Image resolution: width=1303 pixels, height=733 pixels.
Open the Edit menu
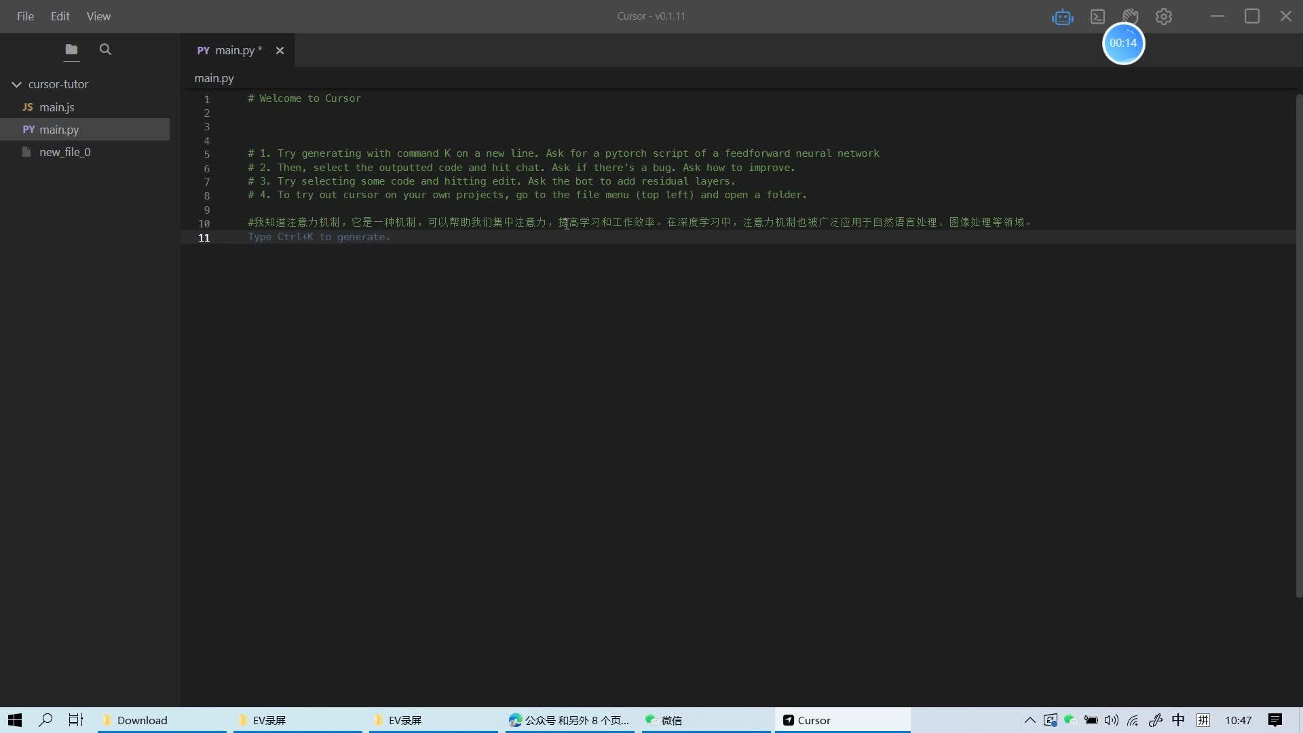click(60, 16)
